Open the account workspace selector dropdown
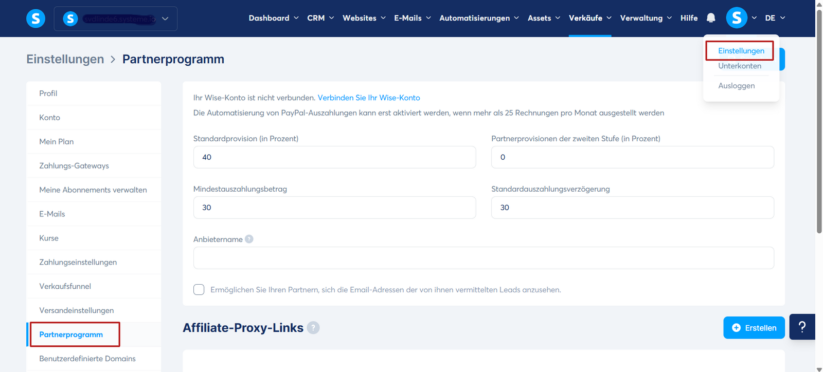823x372 pixels. (x=116, y=18)
